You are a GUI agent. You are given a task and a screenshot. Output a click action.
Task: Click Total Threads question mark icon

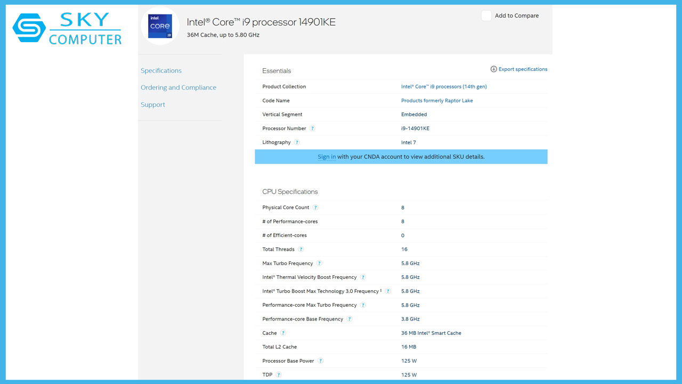click(x=301, y=250)
